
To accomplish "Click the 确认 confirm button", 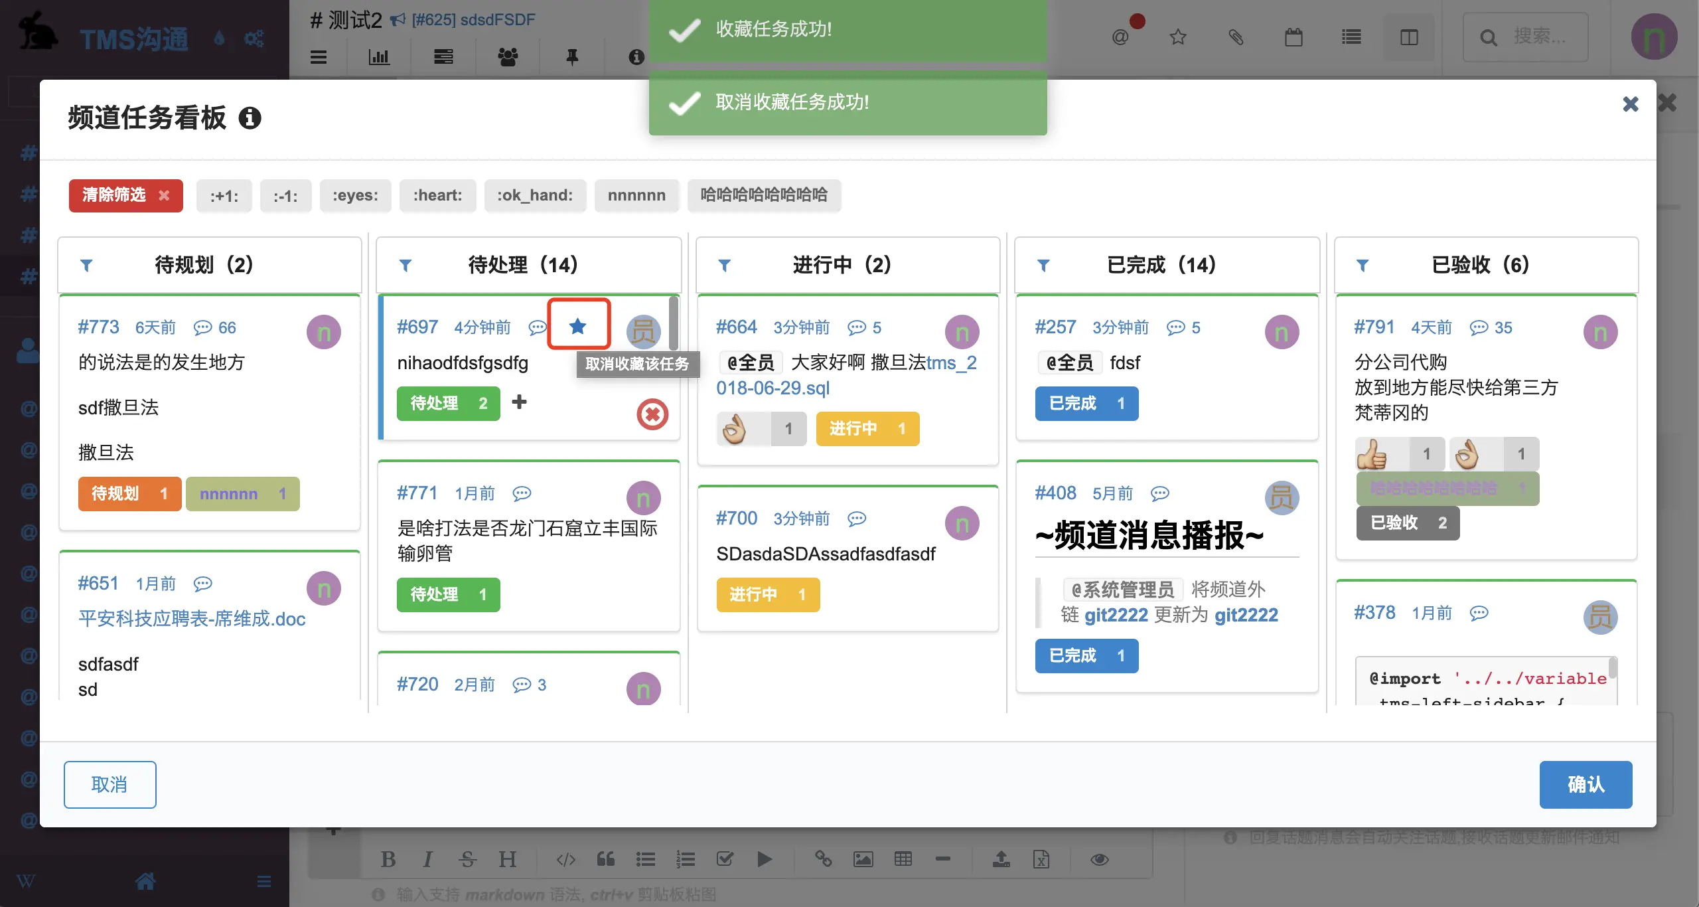I will pos(1586,785).
